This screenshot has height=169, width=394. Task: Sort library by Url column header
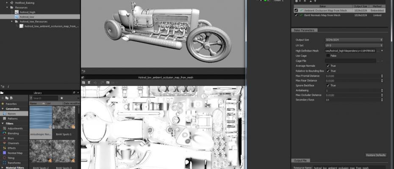[54, 104]
